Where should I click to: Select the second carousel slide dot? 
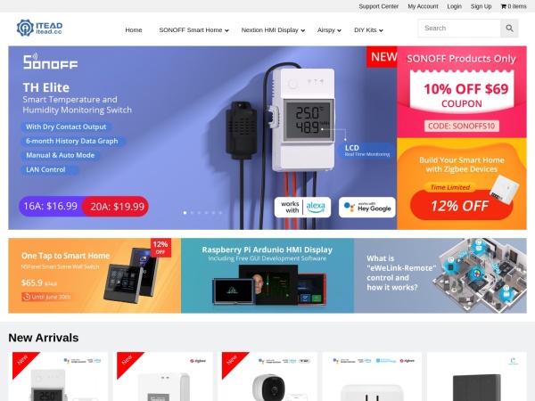pos(192,213)
